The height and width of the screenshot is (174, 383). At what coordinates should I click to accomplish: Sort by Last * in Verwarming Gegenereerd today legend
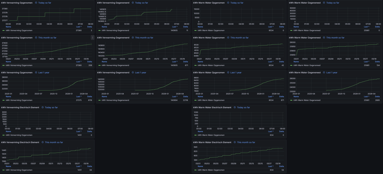pyautogui.click(x=175, y=27)
